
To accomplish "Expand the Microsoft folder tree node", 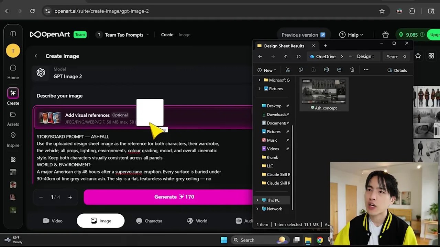I will pyautogui.click(x=260, y=80).
